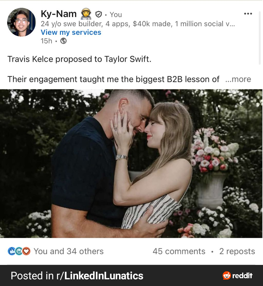This screenshot has height=286, width=263.
Task: Click the teal laughing reaction icon
Action: (19, 251)
